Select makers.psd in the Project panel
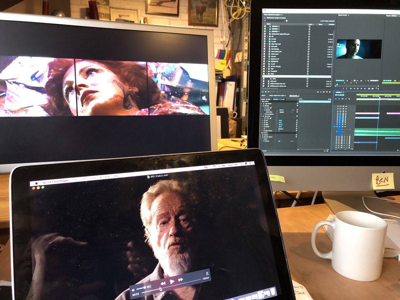The width and height of the screenshot is (400, 300). [274, 54]
